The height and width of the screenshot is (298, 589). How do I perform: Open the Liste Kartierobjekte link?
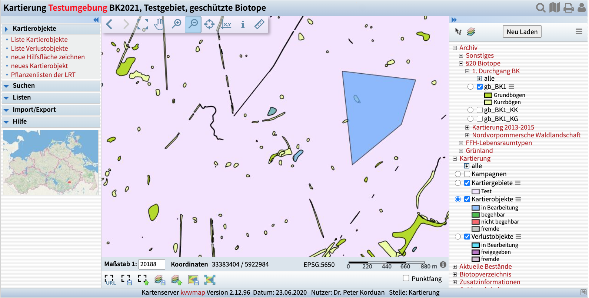click(39, 40)
